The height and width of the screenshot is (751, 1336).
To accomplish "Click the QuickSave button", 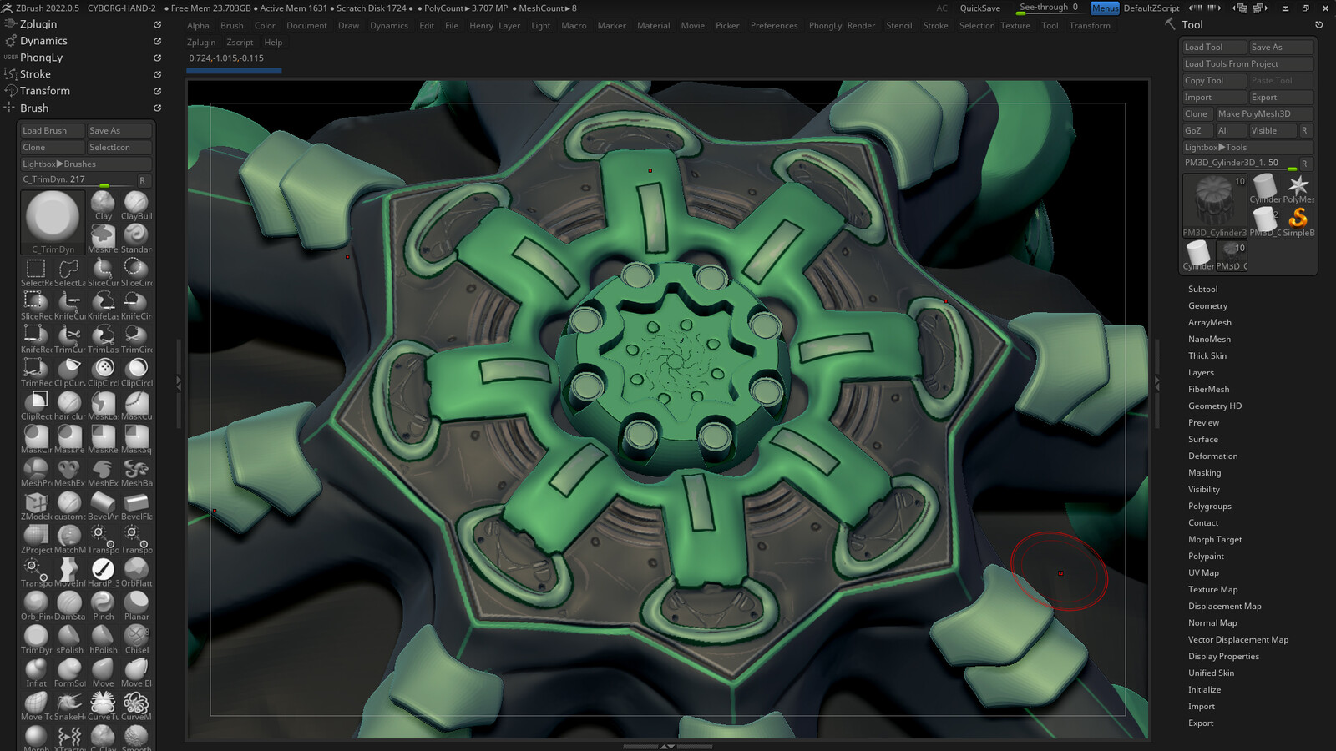I will pos(979,8).
